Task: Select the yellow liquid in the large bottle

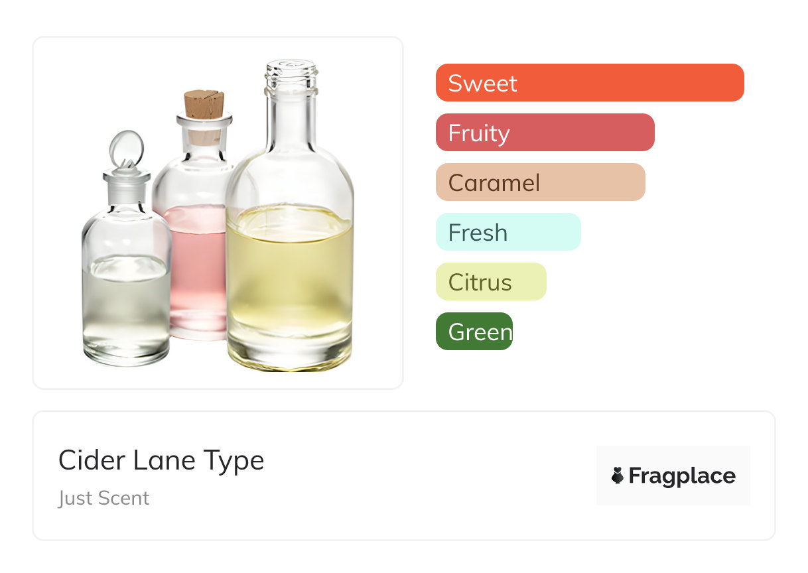Action: pyautogui.click(x=289, y=279)
